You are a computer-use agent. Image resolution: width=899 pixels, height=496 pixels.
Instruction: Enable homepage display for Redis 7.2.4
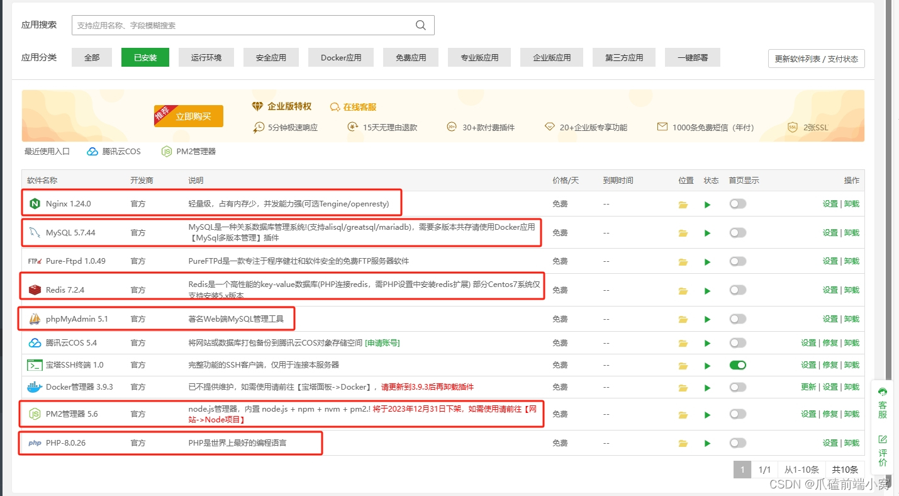[x=737, y=290]
